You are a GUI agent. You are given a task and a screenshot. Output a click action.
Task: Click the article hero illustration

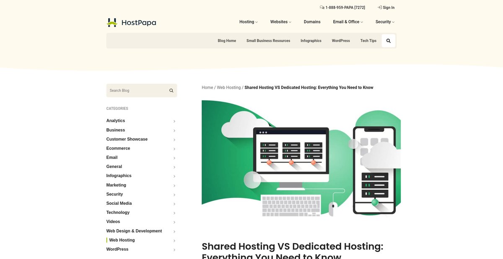click(301, 159)
